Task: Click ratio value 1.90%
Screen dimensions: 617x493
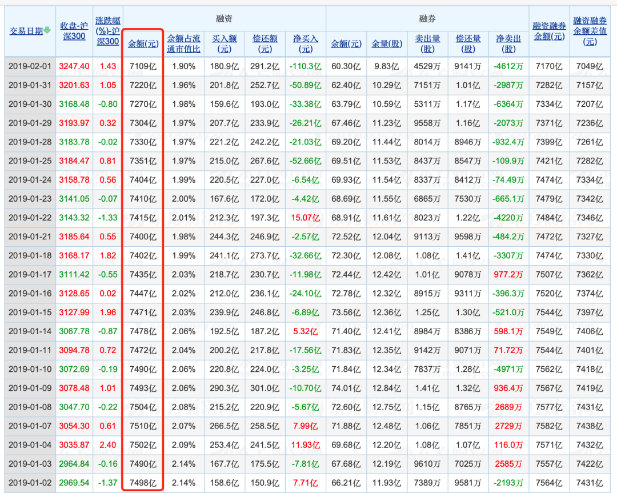Action: [184, 66]
